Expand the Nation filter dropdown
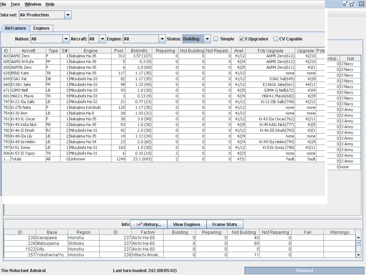This screenshot has width=366, height=275. coord(66,39)
